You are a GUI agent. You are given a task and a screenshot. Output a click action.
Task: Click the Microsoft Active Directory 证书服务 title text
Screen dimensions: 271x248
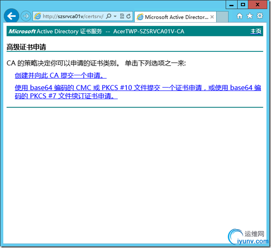click(55, 31)
